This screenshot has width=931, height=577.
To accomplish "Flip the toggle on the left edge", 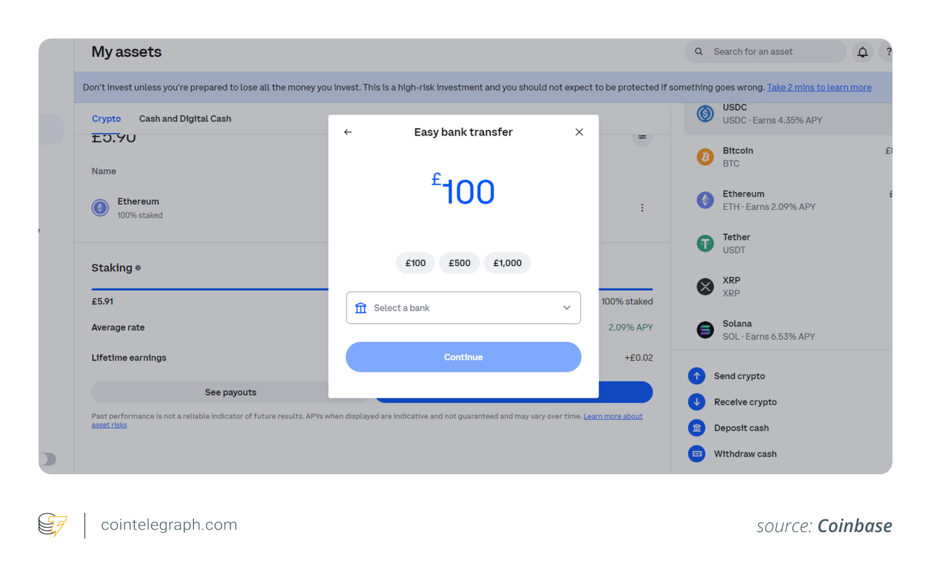I will (x=49, y=459).
